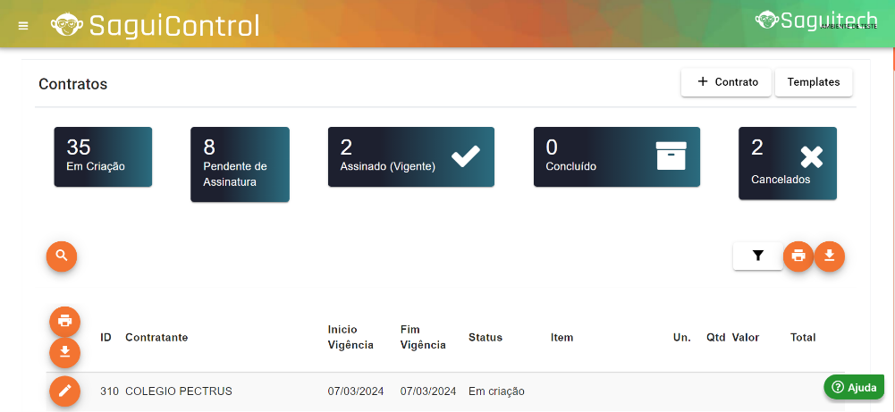Edit contract 310 with pencil icon
Viewport: 895px width, 412px height.
coord(64,391)
